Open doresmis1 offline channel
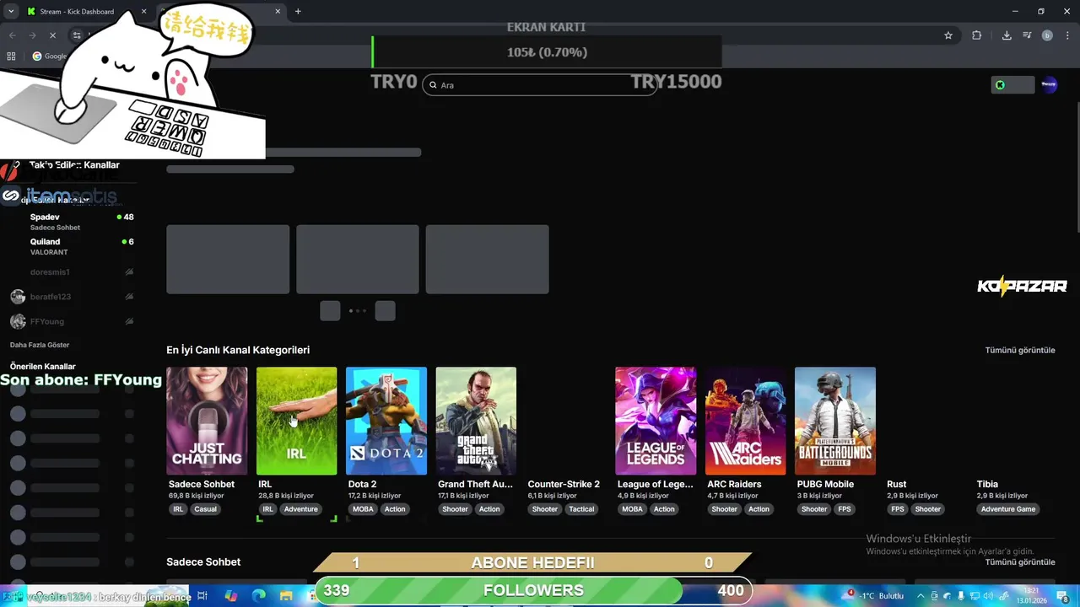The height and width of the screenshot is (607, 1080). (72, 272)
